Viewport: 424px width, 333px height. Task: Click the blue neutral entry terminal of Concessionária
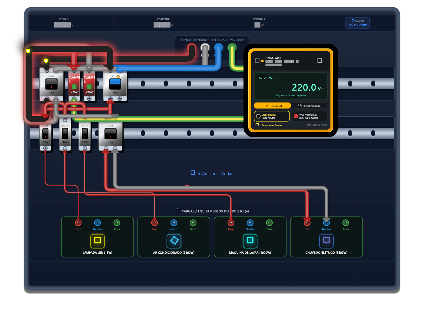[219, 48]
